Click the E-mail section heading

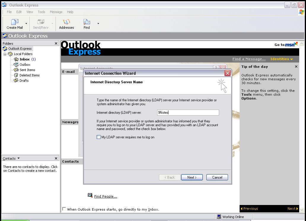click(x=68, y=72)
